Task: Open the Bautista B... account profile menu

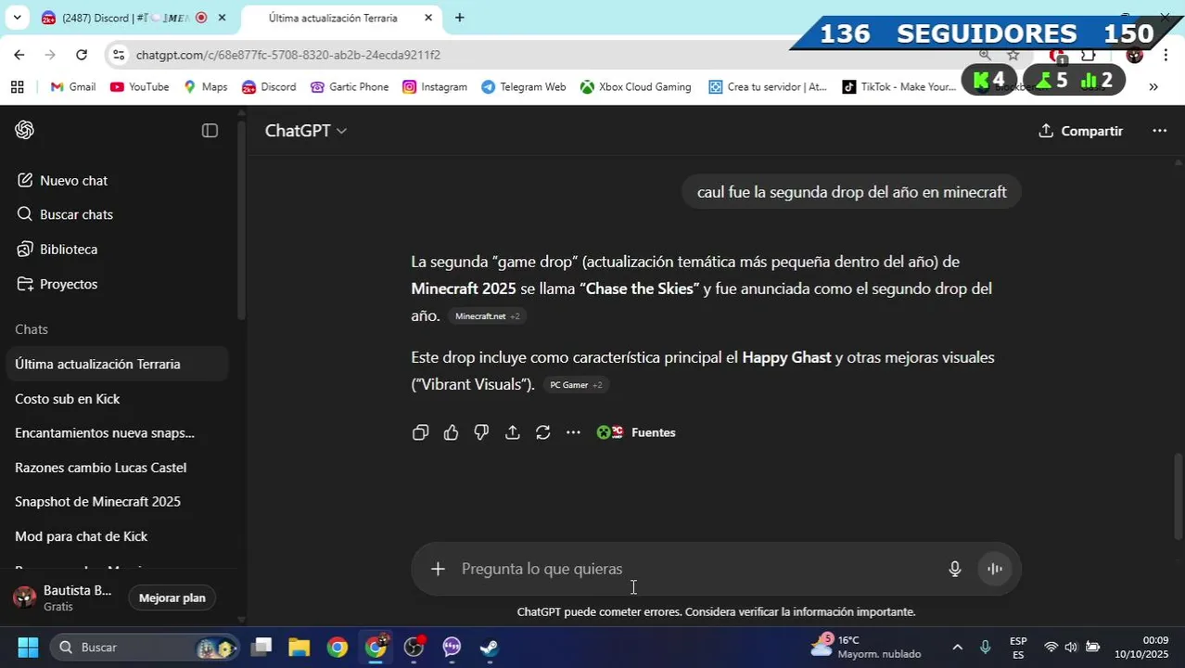Action: pos(65,598)
